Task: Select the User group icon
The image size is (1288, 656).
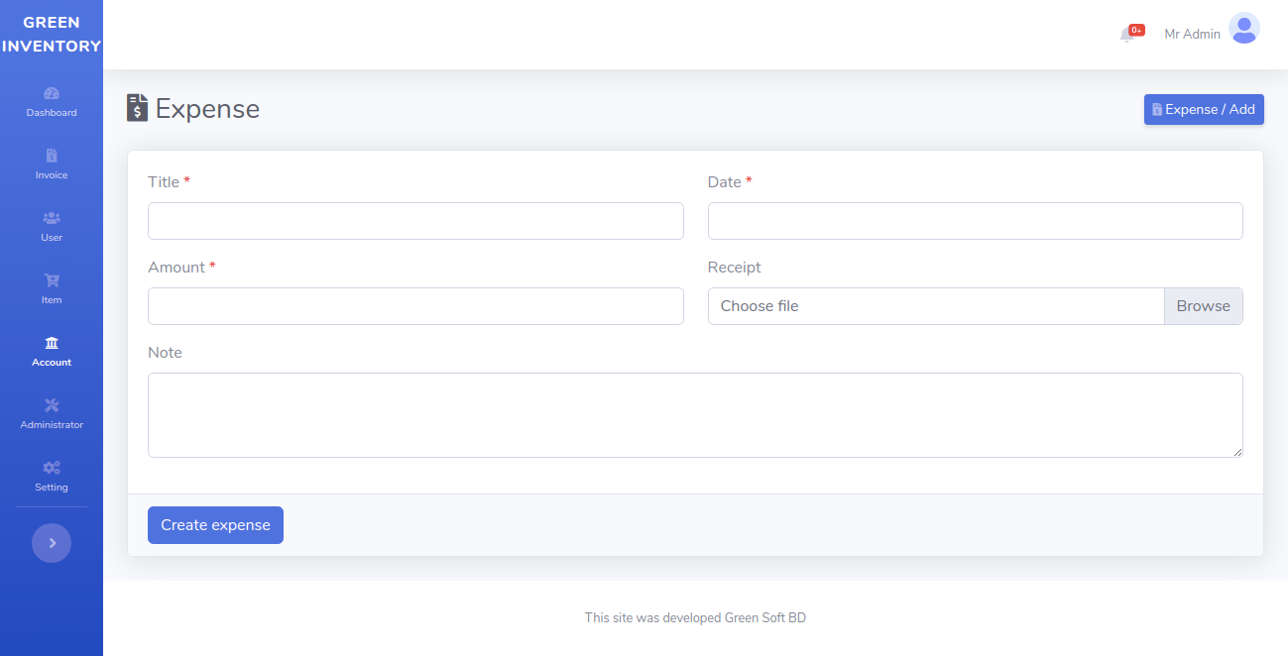Action: [52, 218]
